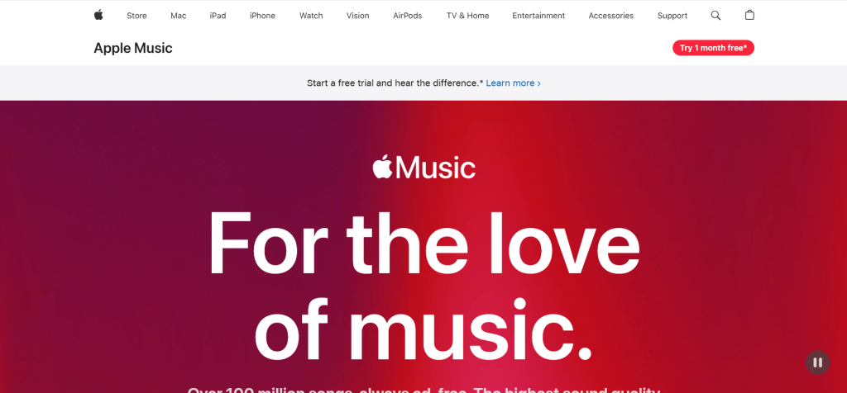The height and width of the screenshot is (393, 847).
Task: Open the shopping bag icon
Action: click(749, 15)
